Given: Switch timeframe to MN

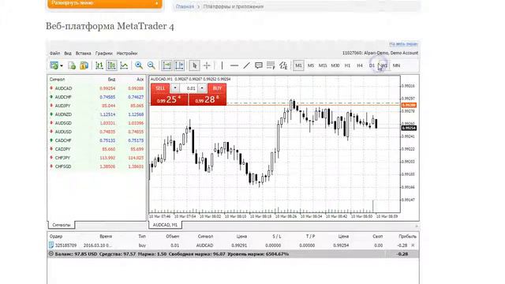Looking at the screenshot, I should tap(396, 65).
